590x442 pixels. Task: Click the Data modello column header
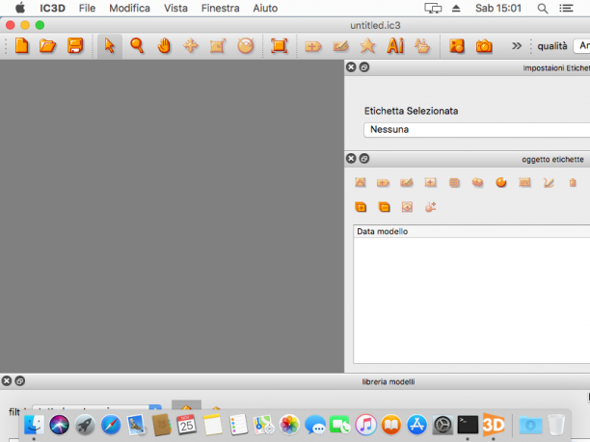pos(471,231)
